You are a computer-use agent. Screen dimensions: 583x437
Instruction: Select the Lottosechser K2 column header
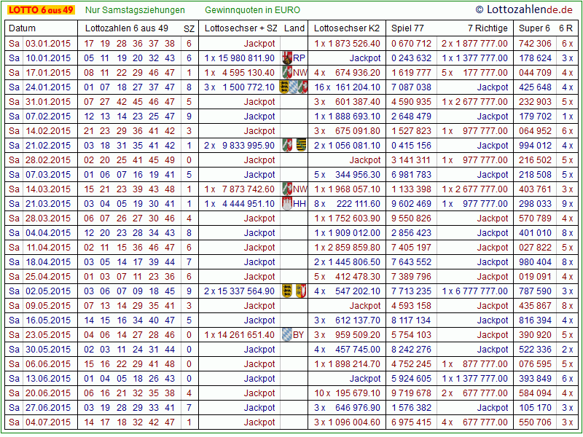coord(347,28)
